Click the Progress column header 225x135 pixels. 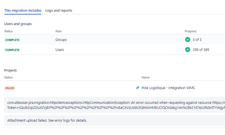pyautogui.click(x=190, y=31)
